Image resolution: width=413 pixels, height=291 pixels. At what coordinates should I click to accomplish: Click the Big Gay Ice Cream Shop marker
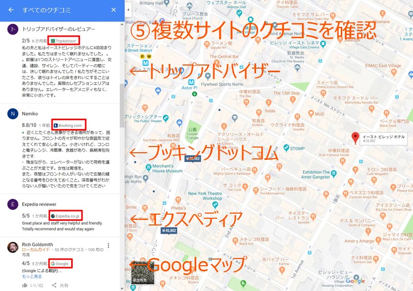point(383,216)
